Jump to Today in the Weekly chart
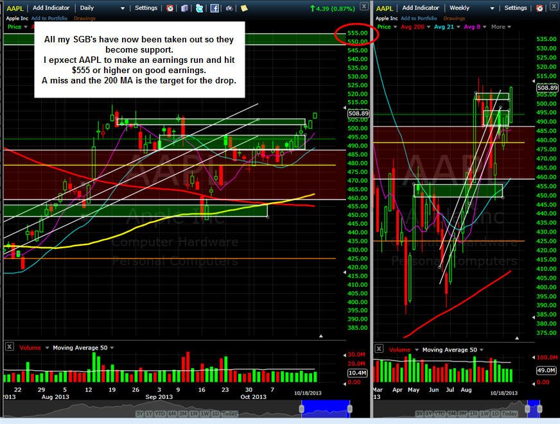The width and height of the screenshot is (560, 424). [x=510, y=414]
